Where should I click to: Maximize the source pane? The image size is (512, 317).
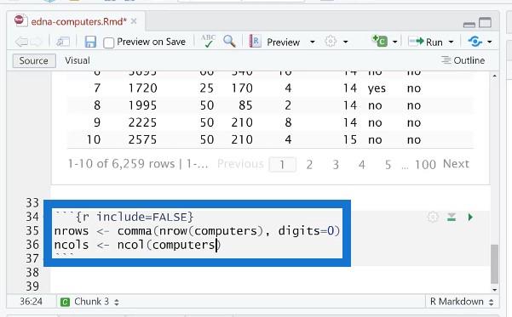(485, 22)
